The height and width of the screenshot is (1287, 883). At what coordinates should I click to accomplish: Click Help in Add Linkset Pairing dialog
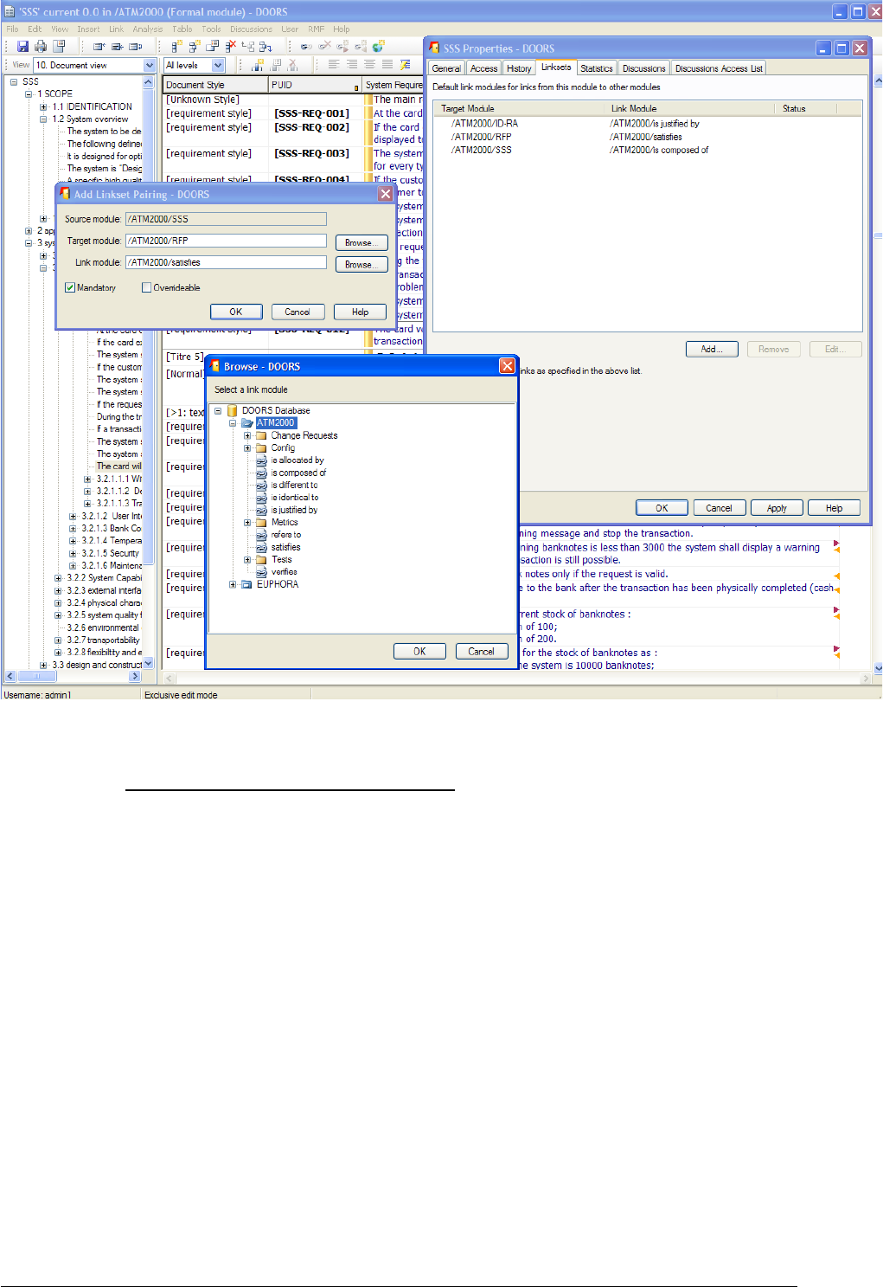tap(360, 312)
